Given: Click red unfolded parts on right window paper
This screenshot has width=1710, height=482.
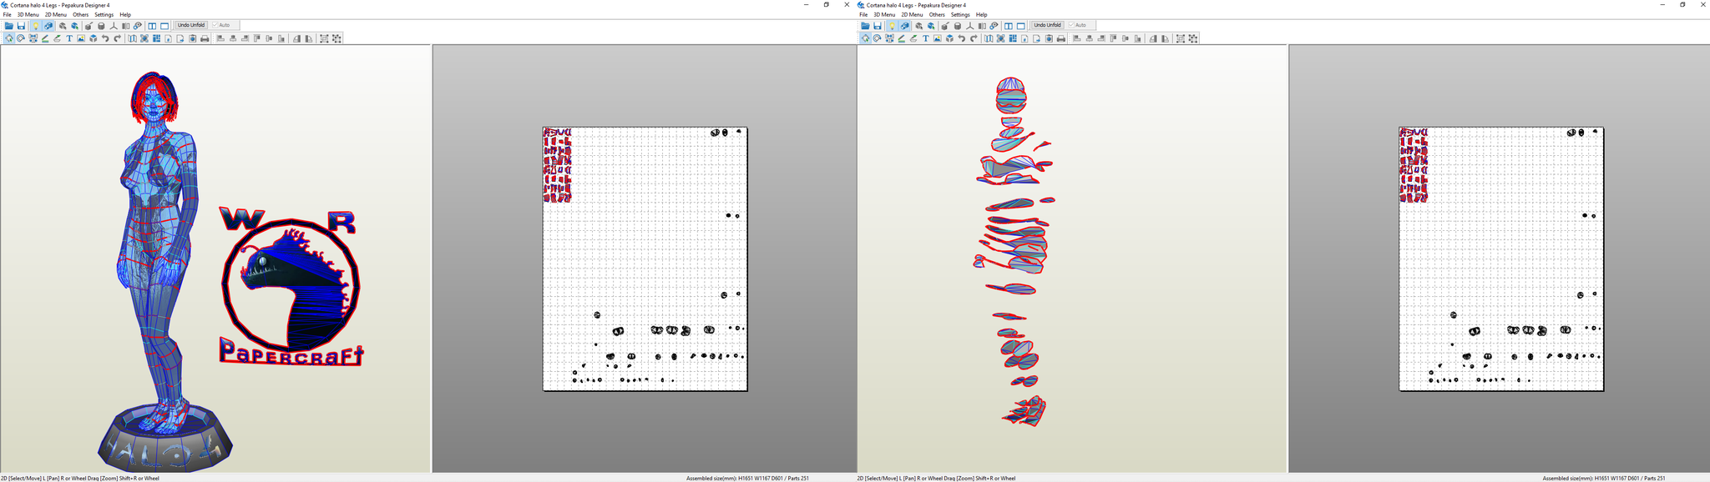Looking at the screenshot, I should pos(1414,165).
